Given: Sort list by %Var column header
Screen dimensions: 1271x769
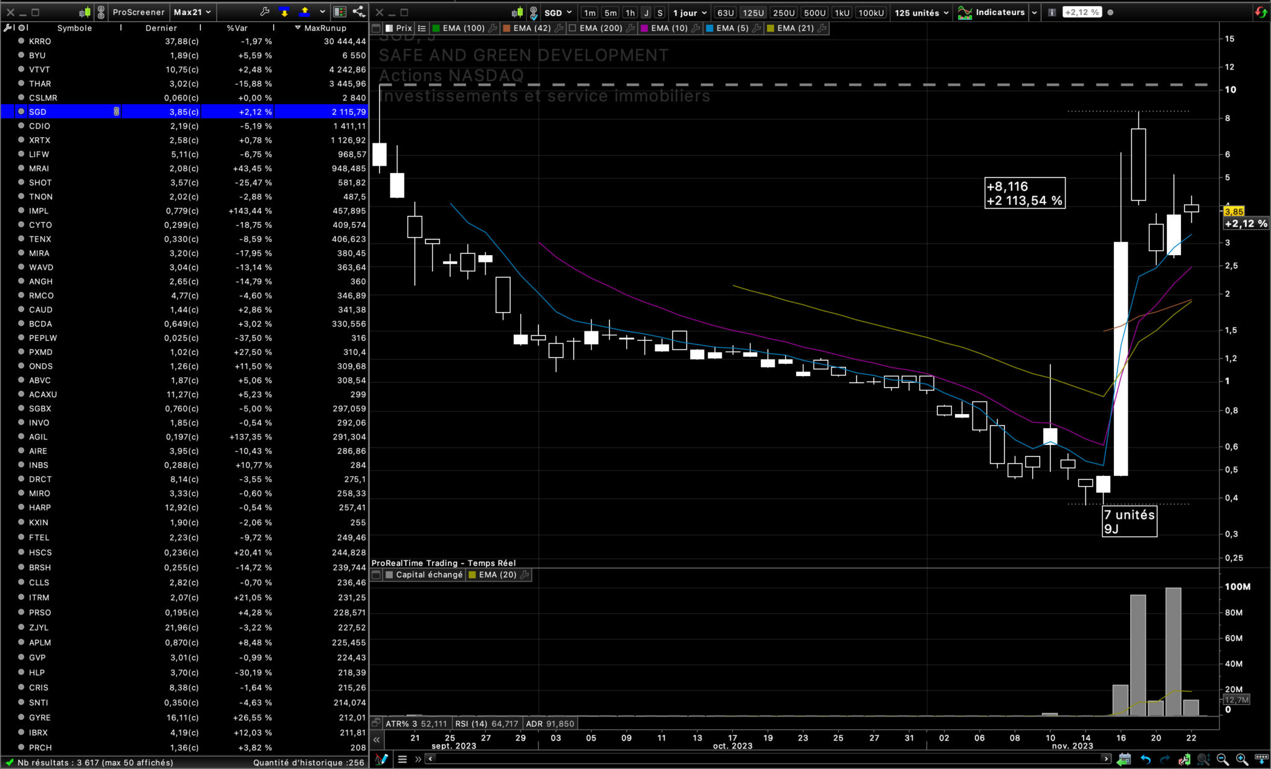Looking at the screenshot, I should [237, 28].
